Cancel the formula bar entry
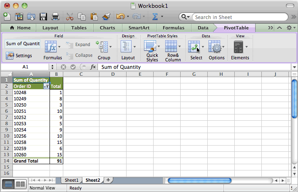The width and height of the screenshot is (298, 192). click(x=63, y=67)
